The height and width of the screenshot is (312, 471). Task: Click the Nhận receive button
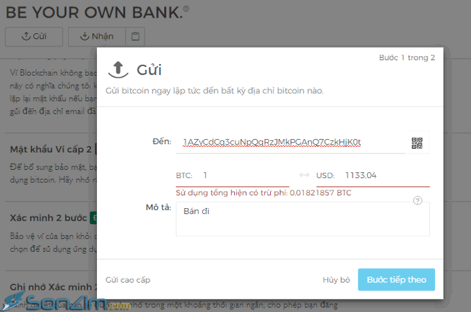(97, 37)
